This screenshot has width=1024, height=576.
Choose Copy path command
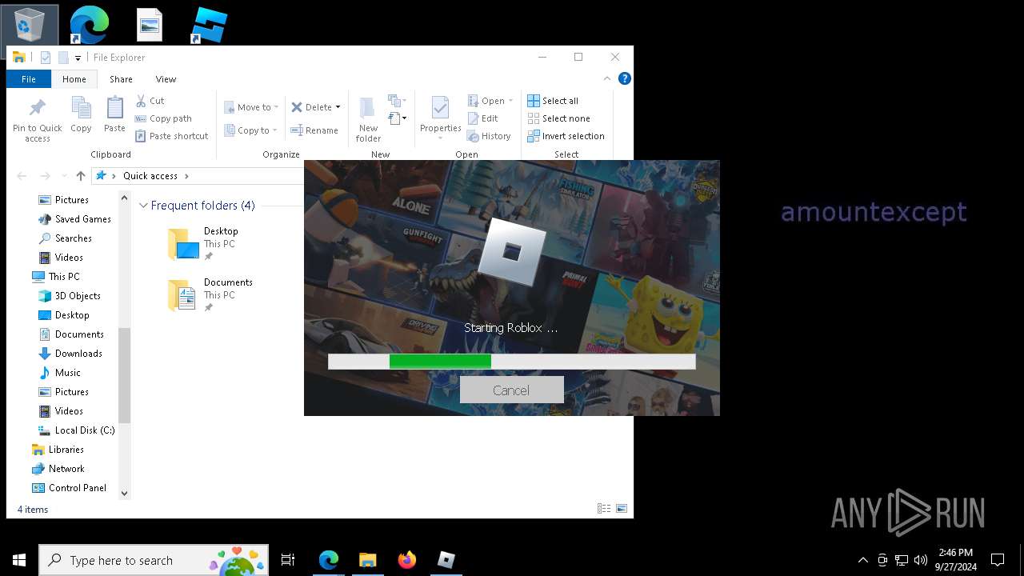(163, 118)
